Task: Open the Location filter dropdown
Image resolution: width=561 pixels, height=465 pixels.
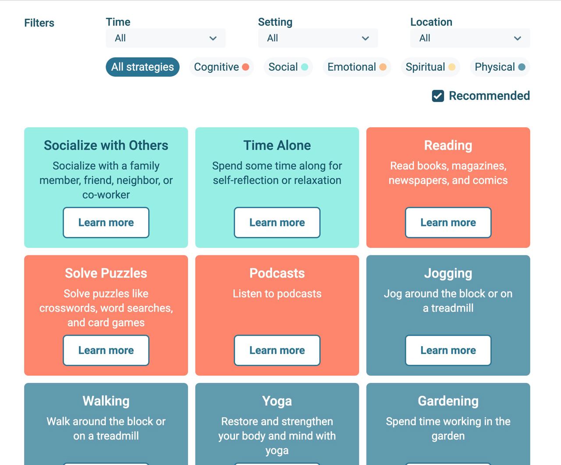Action: pos(470,38)
